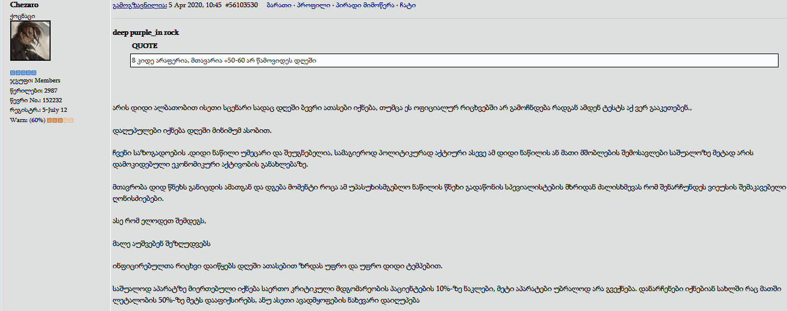Click 'წერილები: 2987' post count
Image resolution: width=787 pixels, height=311 pixels.
click(x=34, y=91)
